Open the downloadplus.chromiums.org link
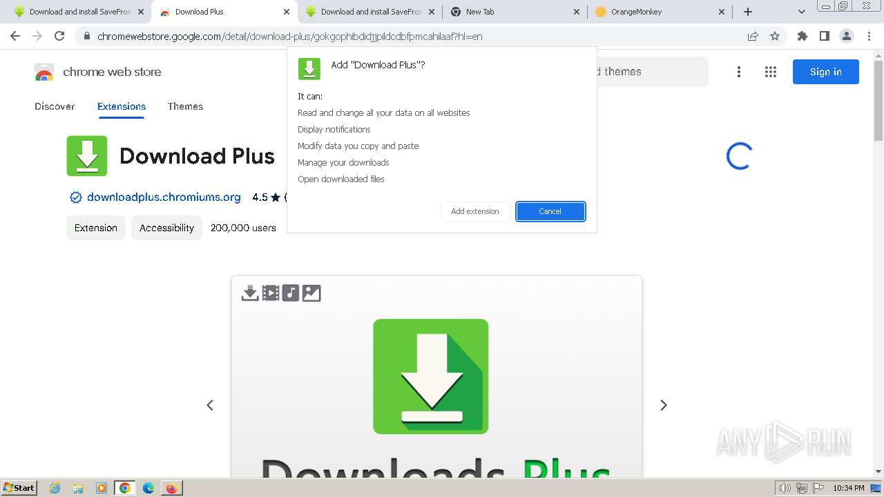Viewport: 884px width, 497px height. pos(164,197)
